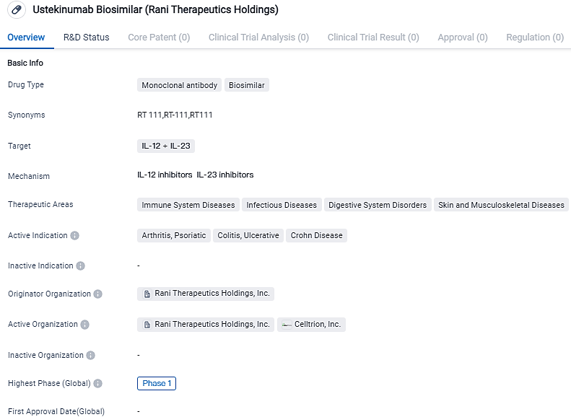571x417 pixels.
Task: Open the Core Patent (0) tab
Action: 159,38
